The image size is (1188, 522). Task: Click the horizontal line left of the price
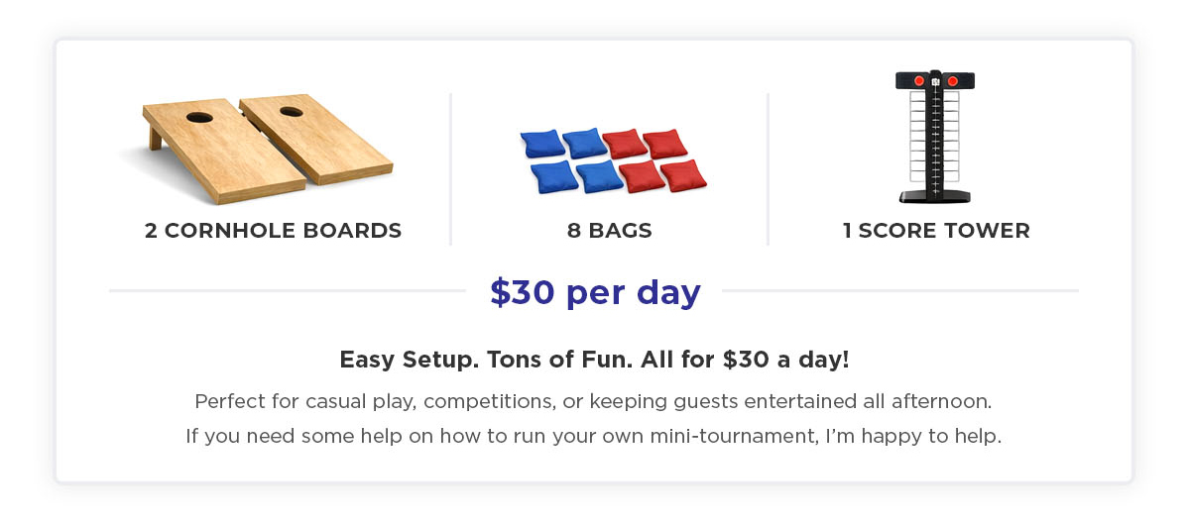[x=288, y=291]
